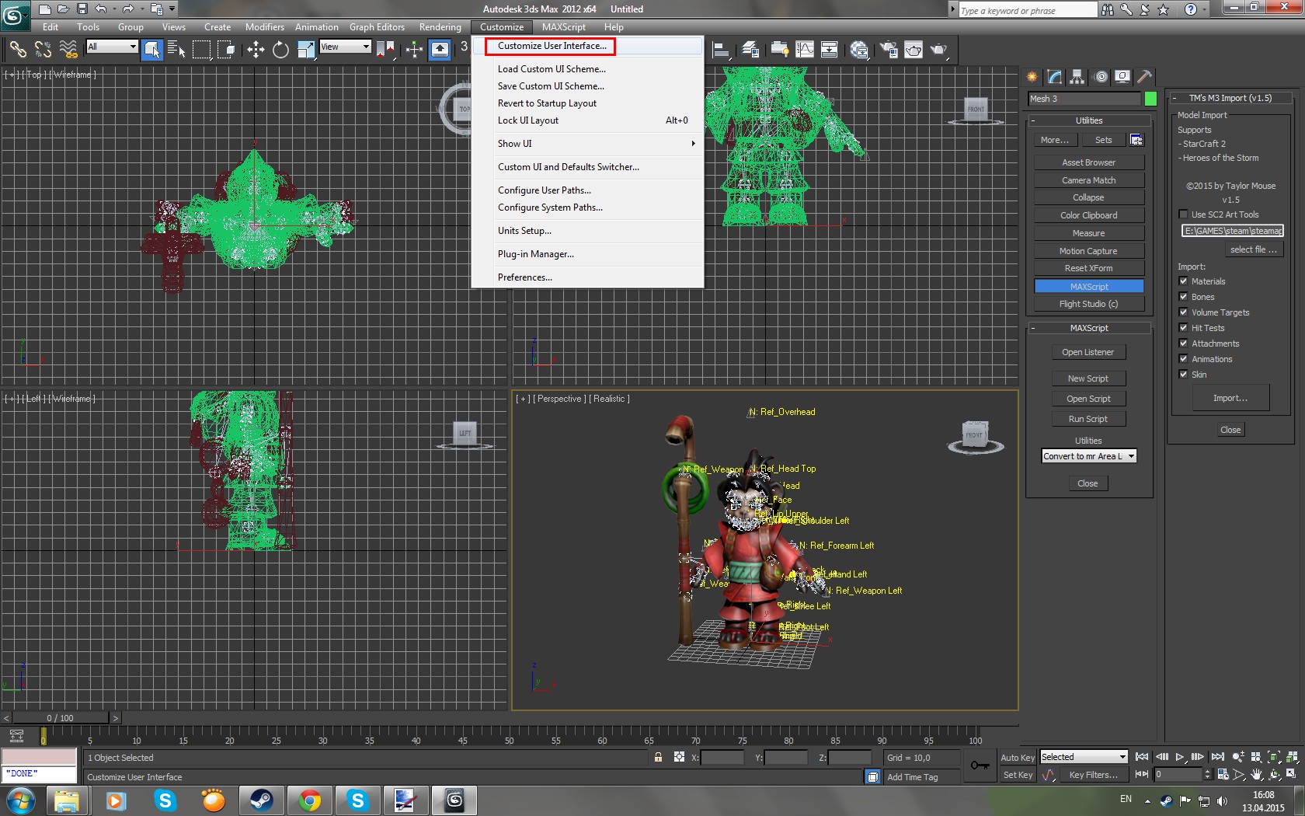Image resolution: width=1305 pixels, height=816 pixels.
Task: Open Time Configuration icon
Action: [1223, 774]
